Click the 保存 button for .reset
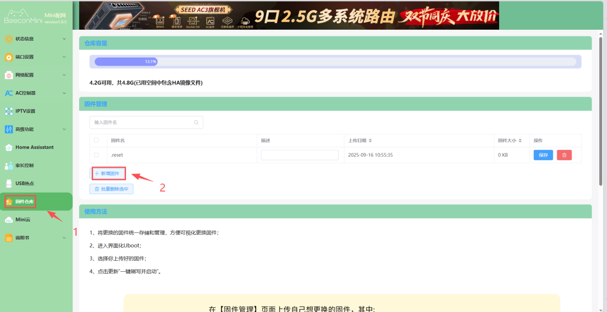607x312 pixels. click(x=543, y=155)
